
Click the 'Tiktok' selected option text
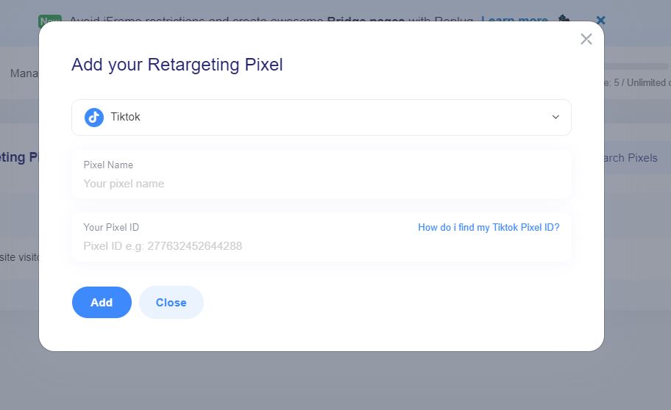tap(125, 117)
